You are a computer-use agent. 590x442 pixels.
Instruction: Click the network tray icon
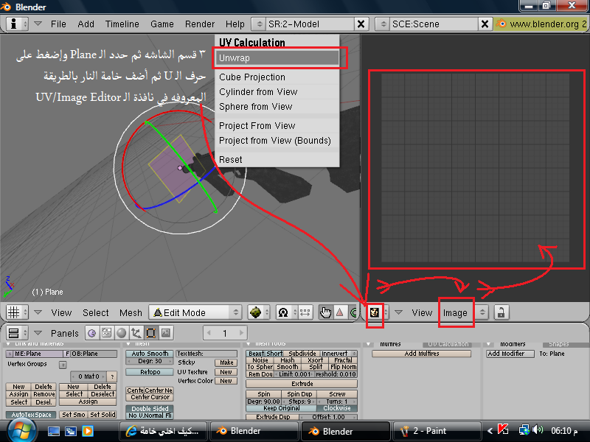524,429
